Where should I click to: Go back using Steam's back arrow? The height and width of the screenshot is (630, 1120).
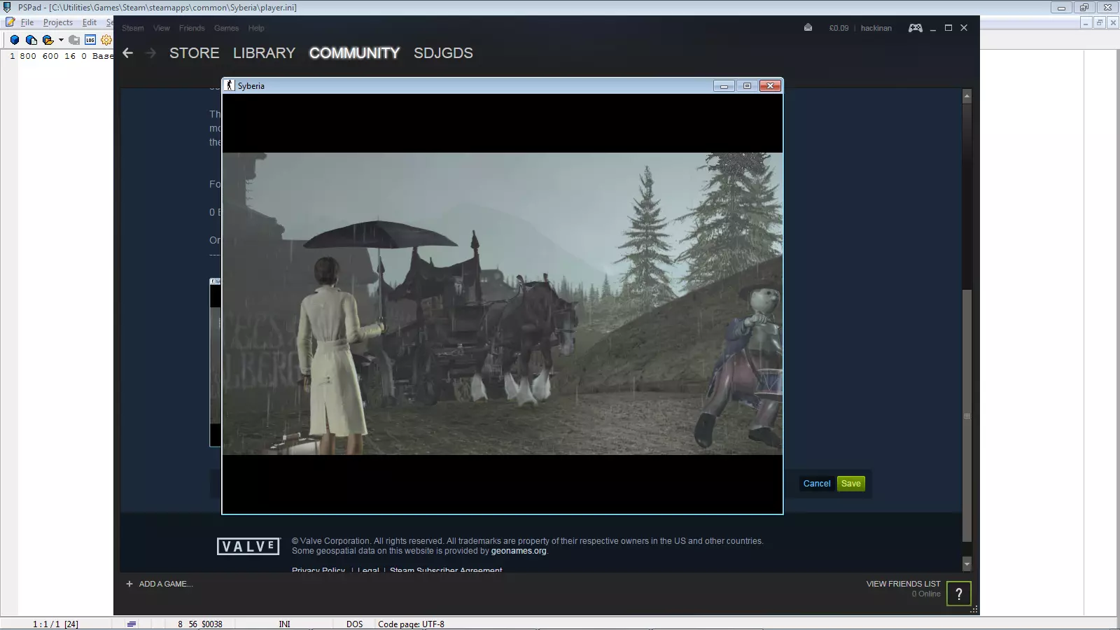(127, 53)
